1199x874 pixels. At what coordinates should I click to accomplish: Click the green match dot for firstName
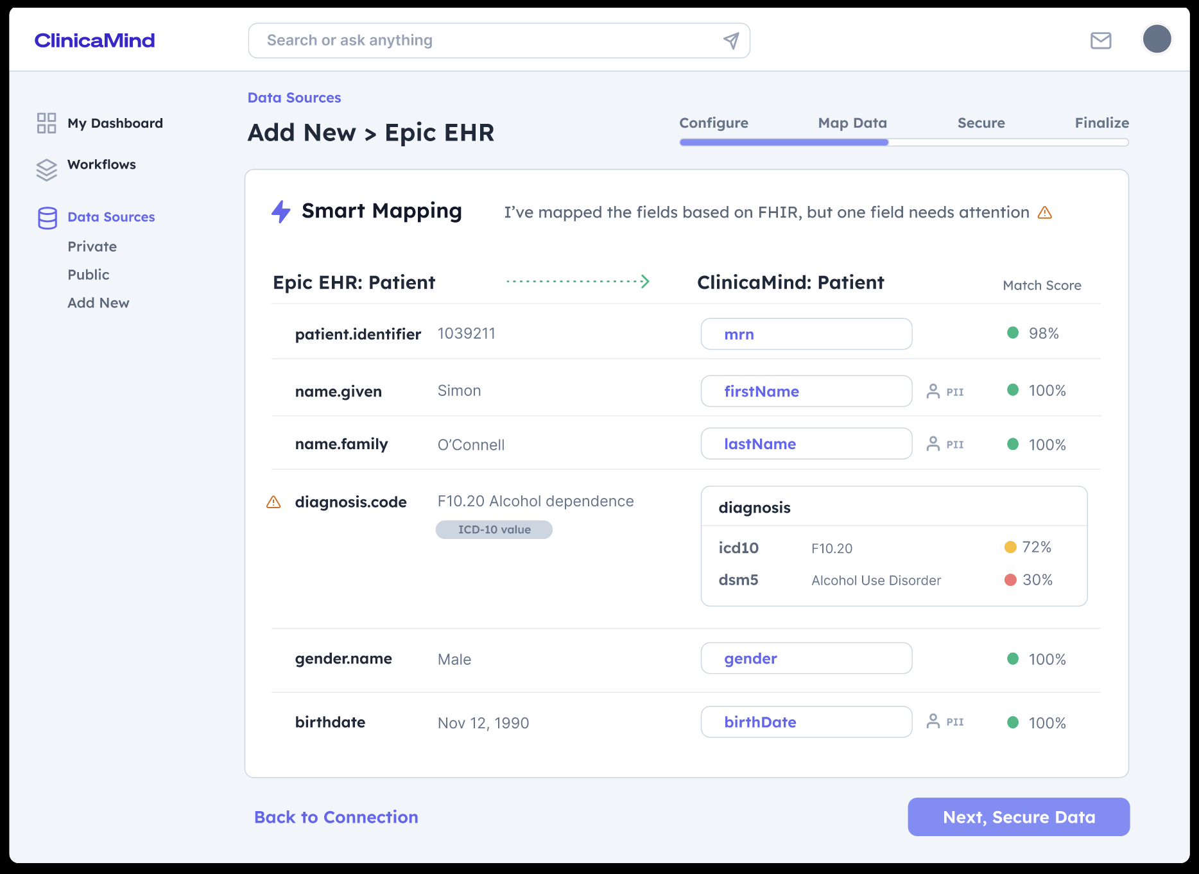point(1013,390)
